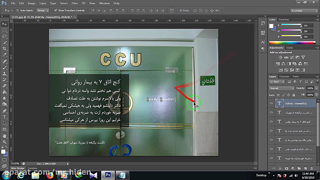This screenshot has width=320, height=180.
Task: Open the blend mode dropdown showing Normal
Action: [x=282, y=88]
